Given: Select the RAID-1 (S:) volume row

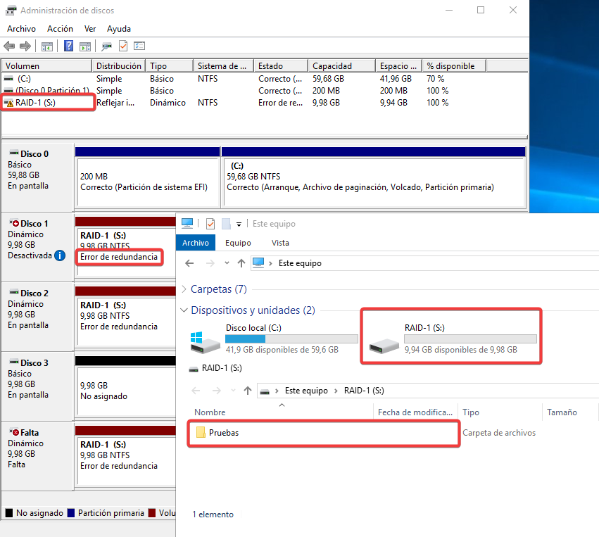Looking at the screenshot, I should tap(35, 103).
